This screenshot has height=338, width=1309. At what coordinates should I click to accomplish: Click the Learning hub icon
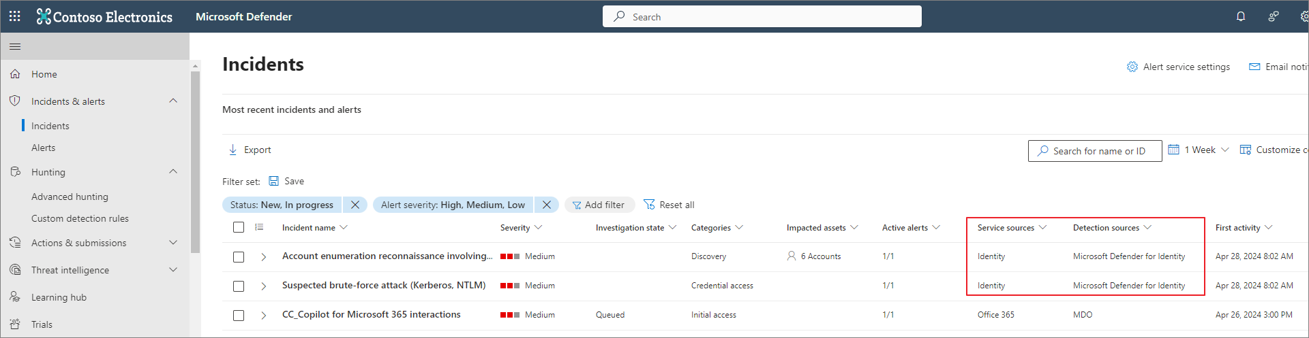(15, 297)
